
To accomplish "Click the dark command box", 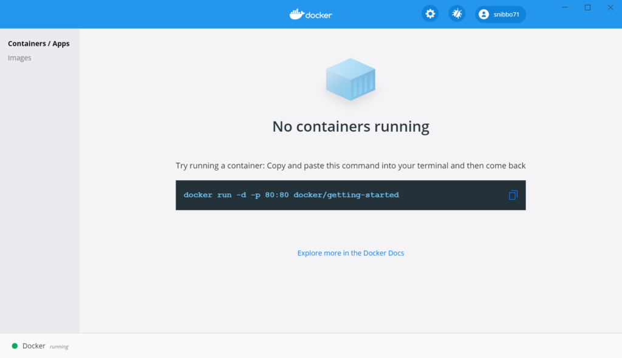I will 350,195.
